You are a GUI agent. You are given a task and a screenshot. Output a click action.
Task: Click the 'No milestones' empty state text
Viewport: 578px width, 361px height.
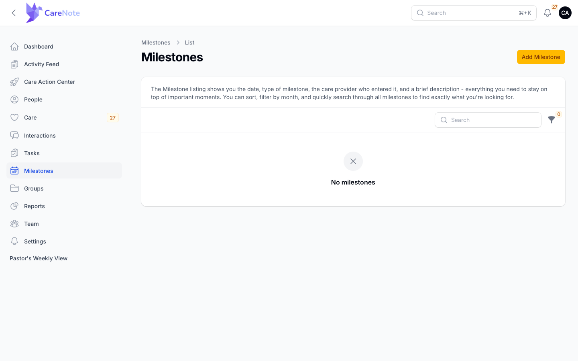(353, 182)
